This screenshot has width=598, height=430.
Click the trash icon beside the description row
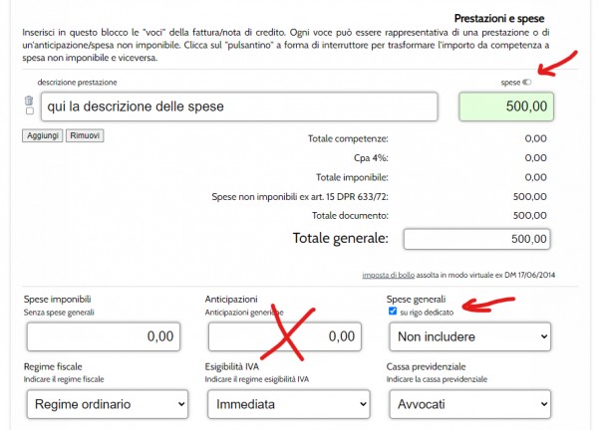click(x=29, y=101)
